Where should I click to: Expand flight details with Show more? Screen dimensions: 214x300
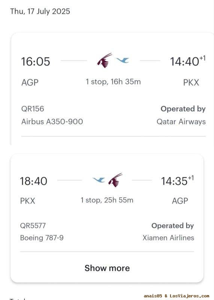point(107,268)
